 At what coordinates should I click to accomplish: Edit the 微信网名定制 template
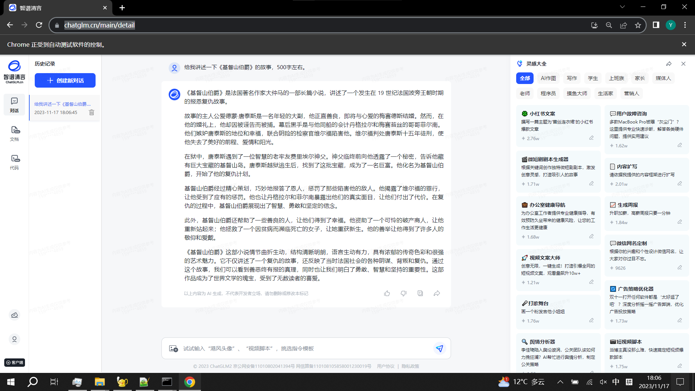pyautogui.click(x=680, y=268)
